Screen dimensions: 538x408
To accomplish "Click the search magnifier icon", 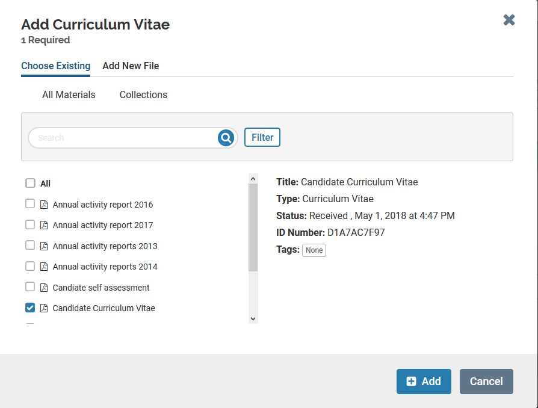I will pos(226,138).
